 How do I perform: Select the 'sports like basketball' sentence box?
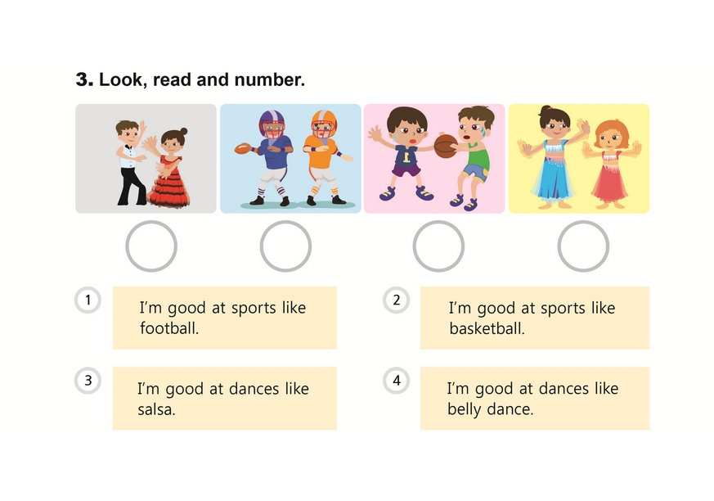coord(534,318)
